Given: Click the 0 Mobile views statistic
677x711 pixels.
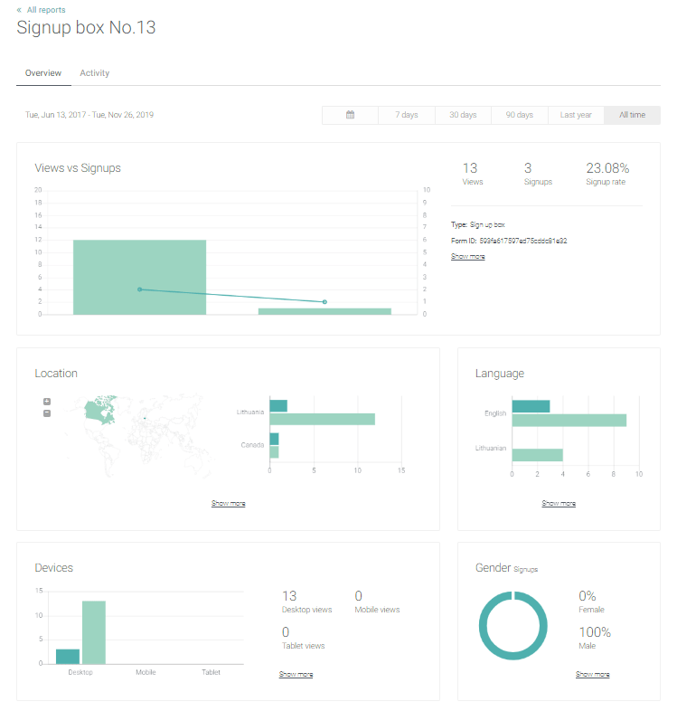Looking at the screenshot, I should (x=377, y=602).
